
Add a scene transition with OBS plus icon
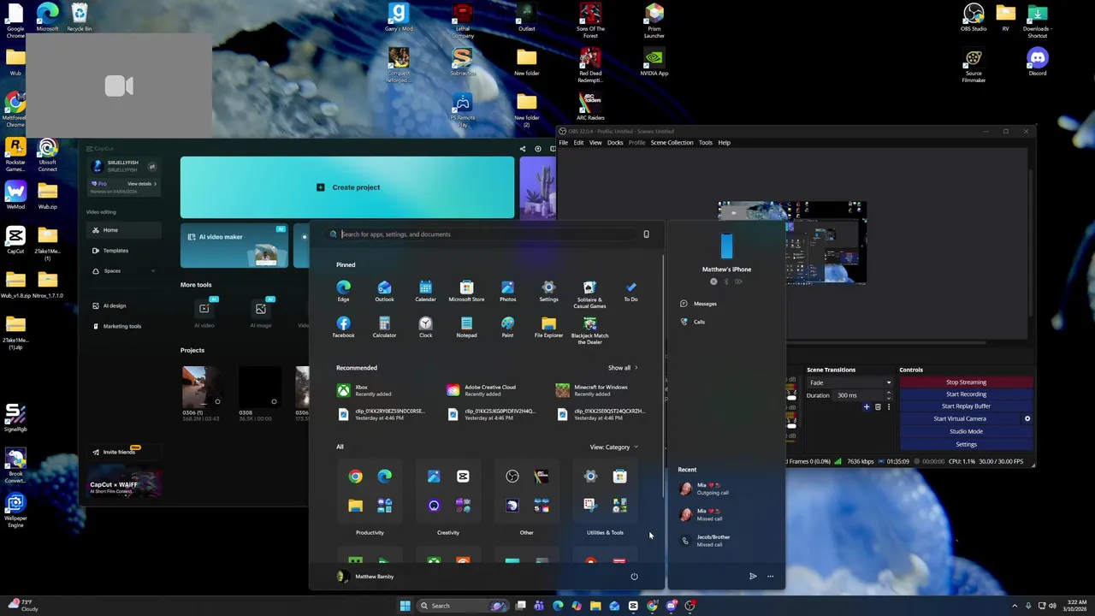coord(867,407)
